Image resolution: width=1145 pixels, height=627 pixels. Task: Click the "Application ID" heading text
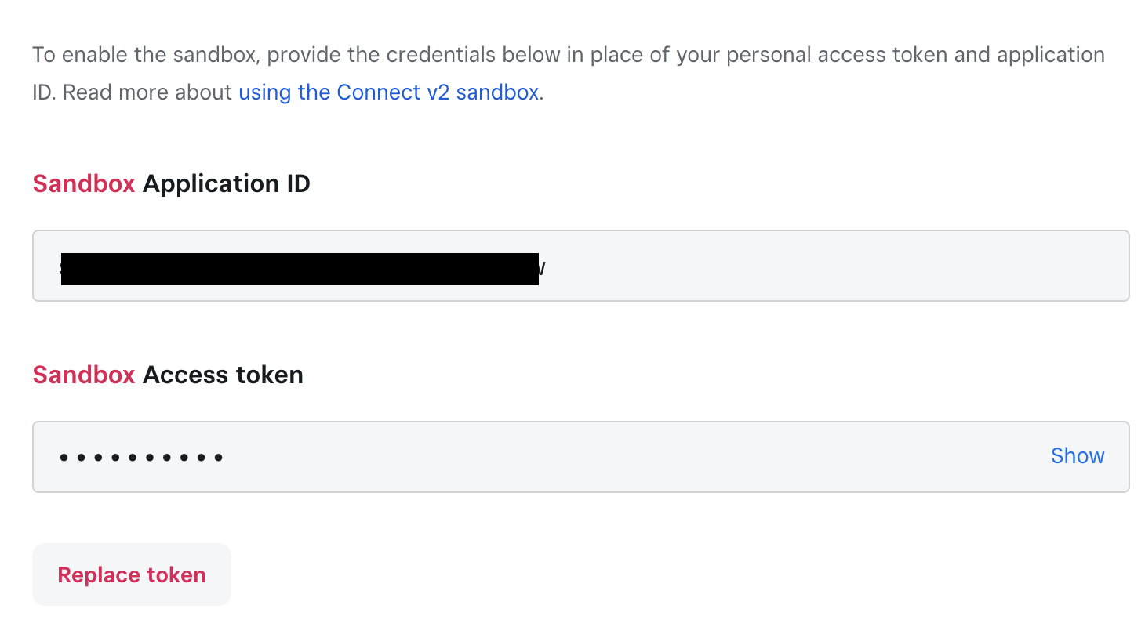tap(227, 184)
